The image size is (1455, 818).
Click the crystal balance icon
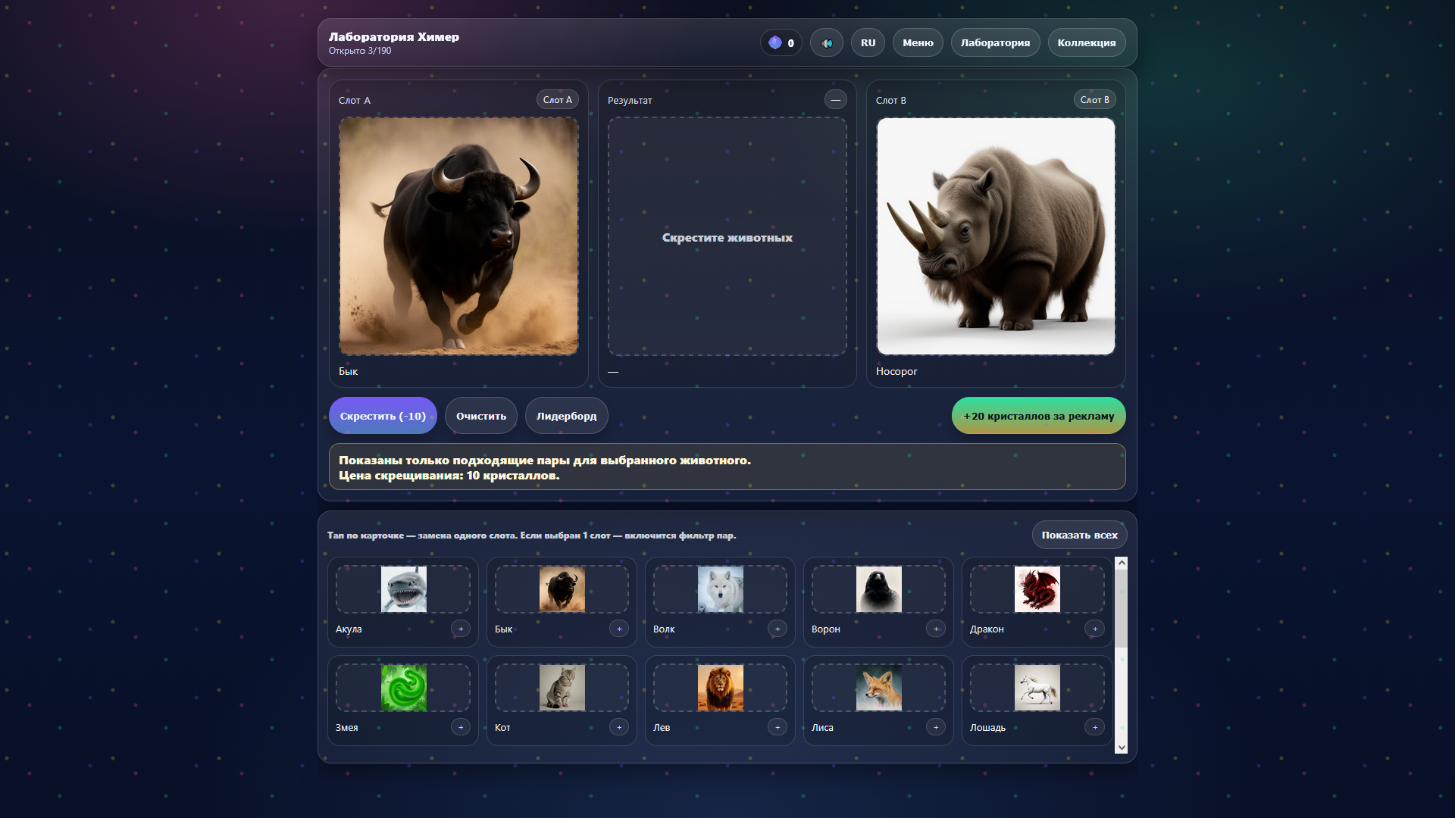pyautogui.click(x=775, y=42)
